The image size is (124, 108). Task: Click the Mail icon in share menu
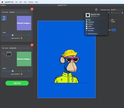click(87, 20)
